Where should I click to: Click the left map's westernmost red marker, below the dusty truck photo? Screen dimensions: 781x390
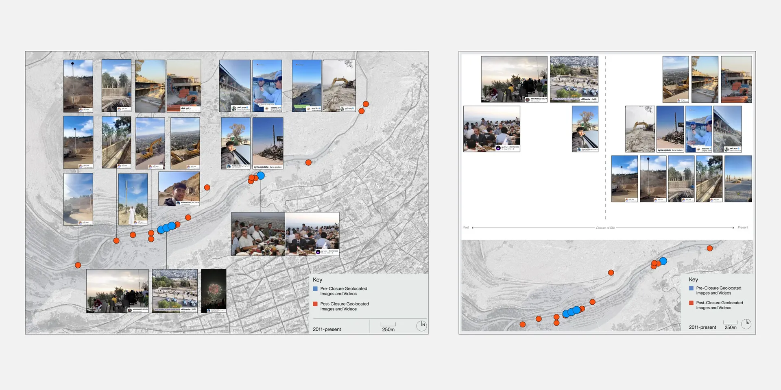pyautogui.click(x=78, y=265)
